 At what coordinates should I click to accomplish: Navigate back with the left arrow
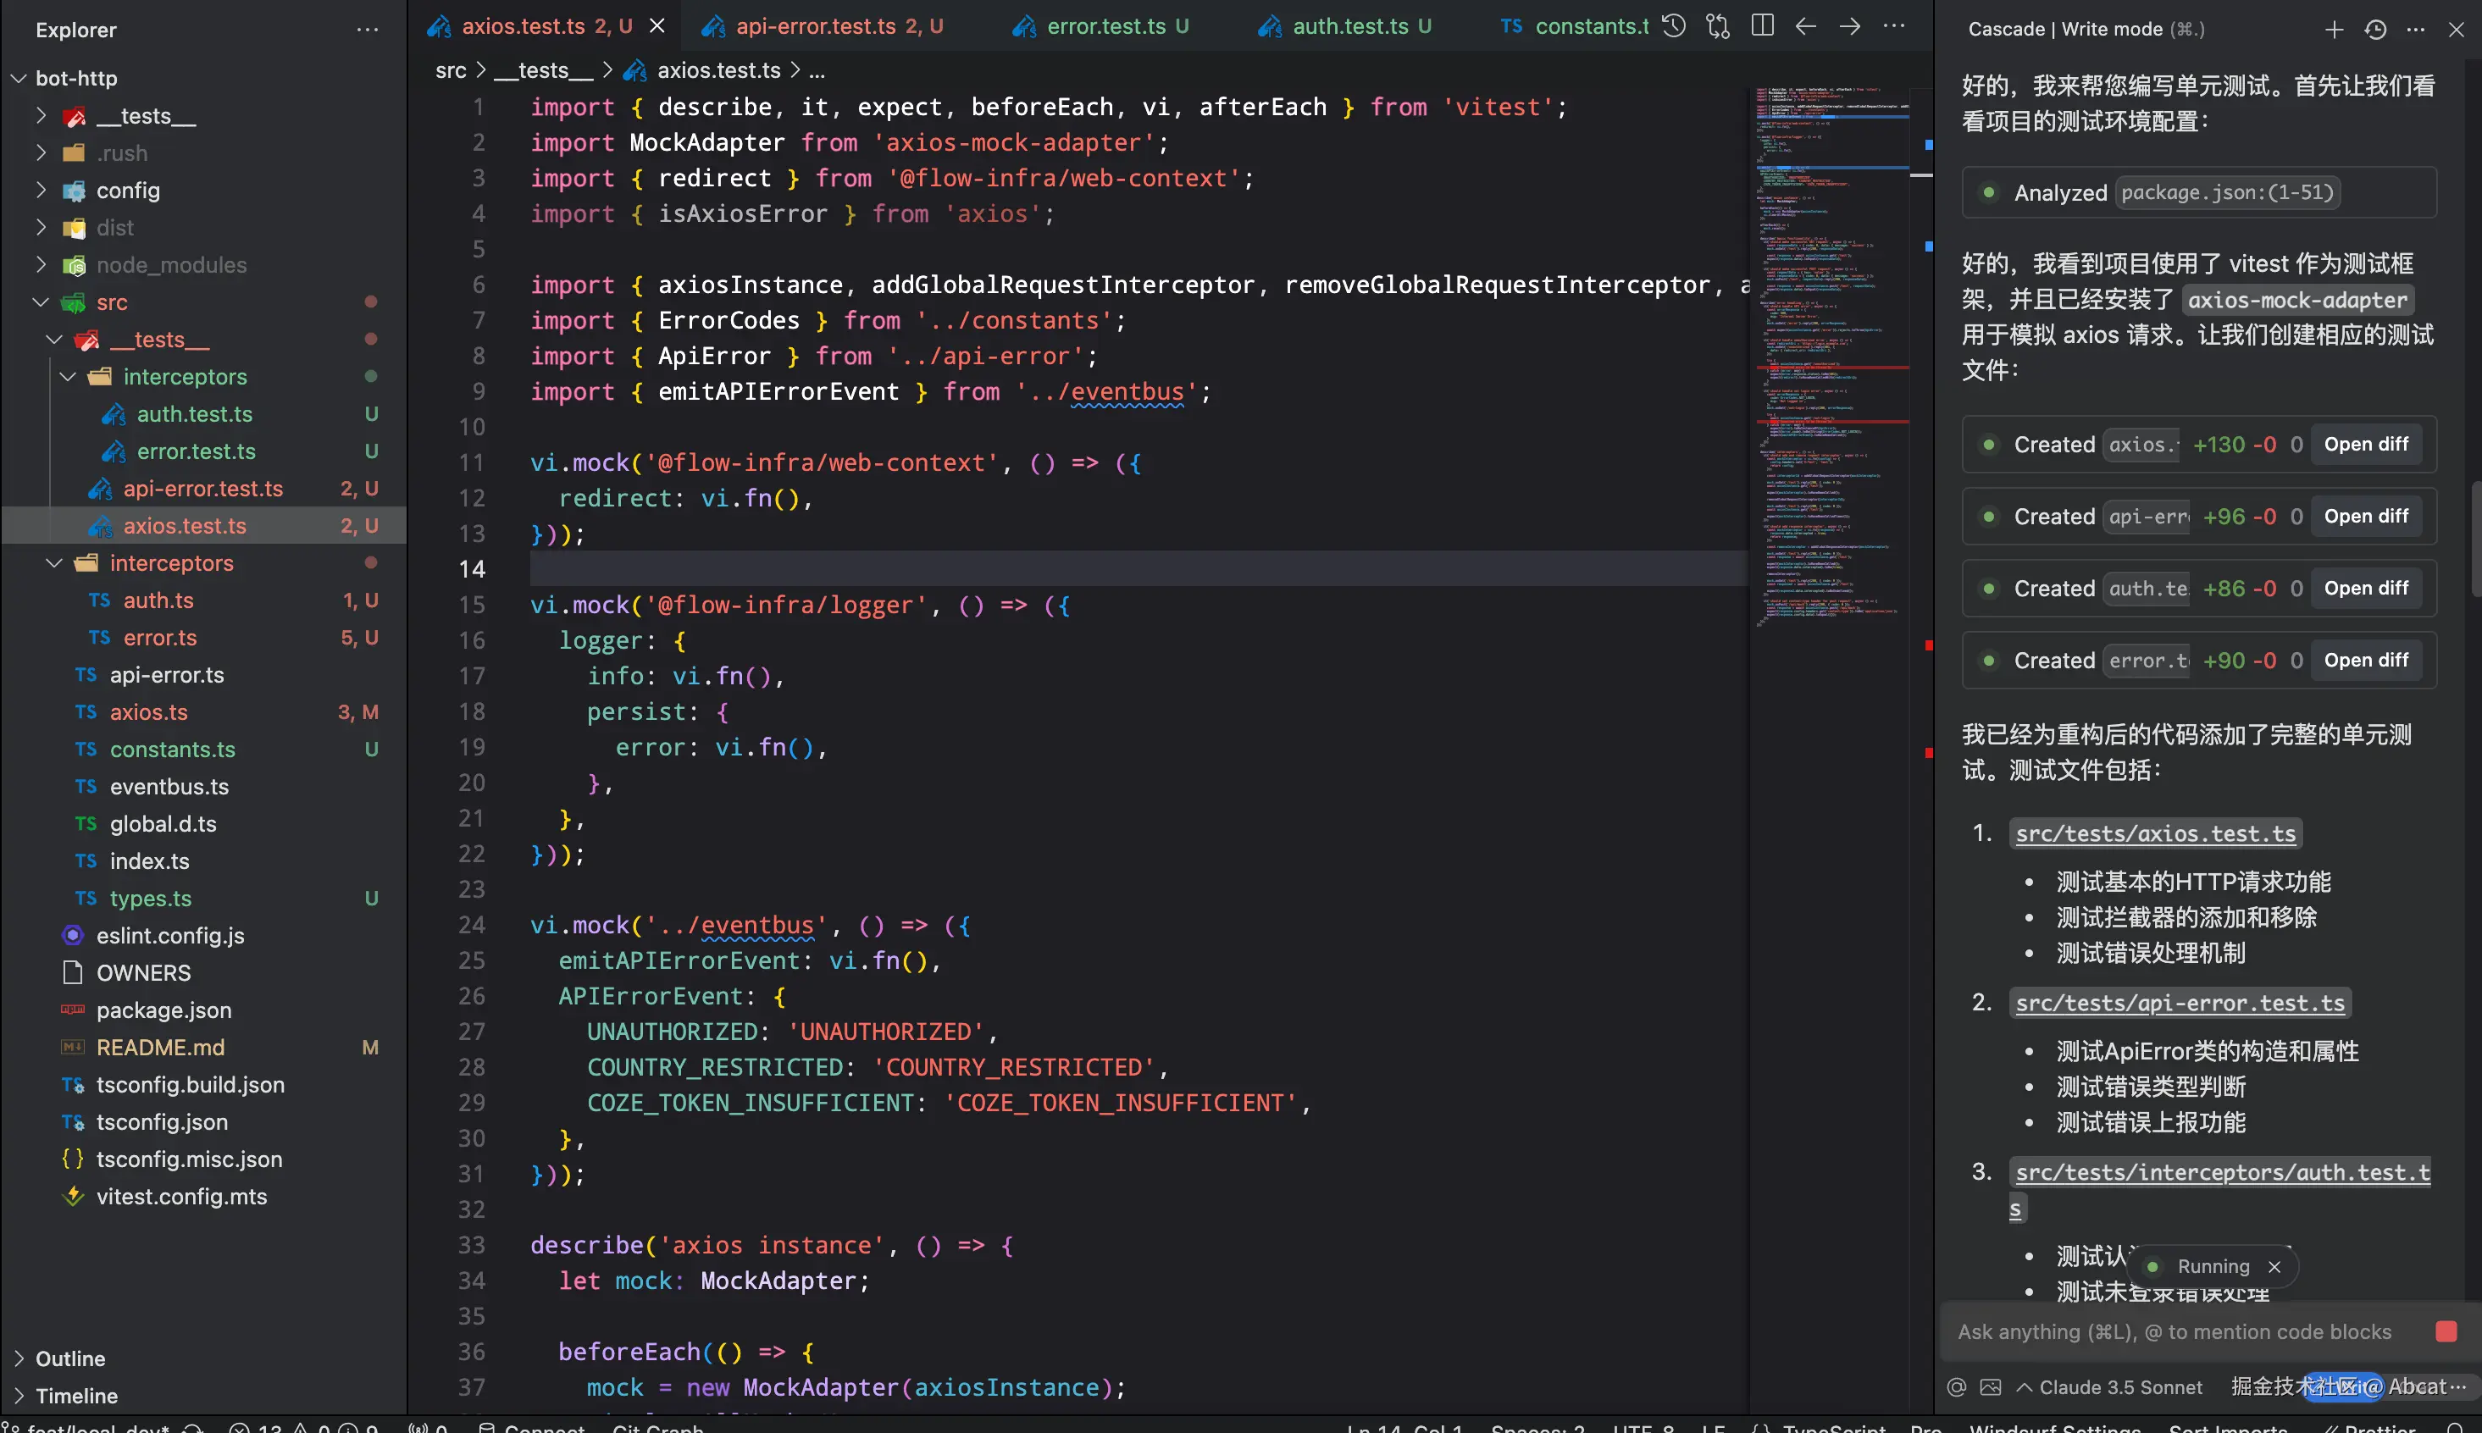(1805, 26)
